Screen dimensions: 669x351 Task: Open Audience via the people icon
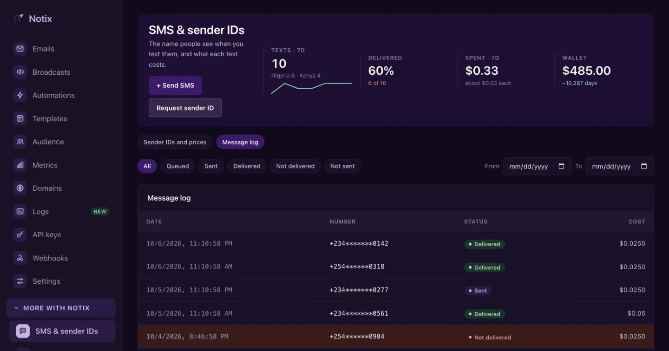(20, 142)
